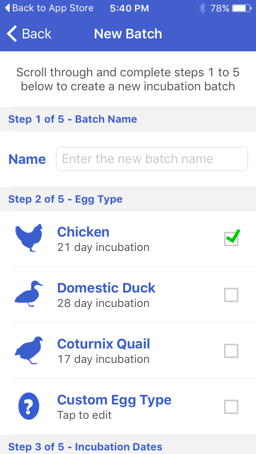Image resolution: width=256 pixels, height=454 pixels.
Task: Tap the back chevron arrow icon
Action: [12, 34]
